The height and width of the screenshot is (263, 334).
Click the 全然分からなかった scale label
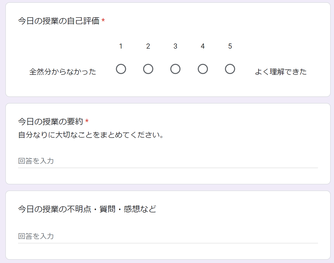pos(63,72)
